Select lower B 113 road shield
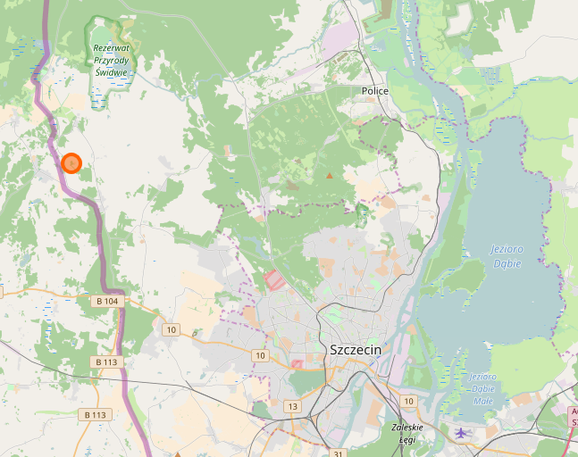Screen dimensions: 578x457 pyautogui.click(x=95, y=415)
